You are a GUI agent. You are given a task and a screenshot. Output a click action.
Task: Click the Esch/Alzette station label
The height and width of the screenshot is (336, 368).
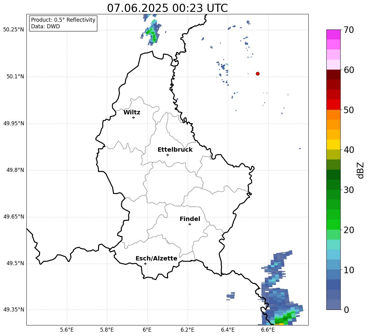tap(156, 258)
